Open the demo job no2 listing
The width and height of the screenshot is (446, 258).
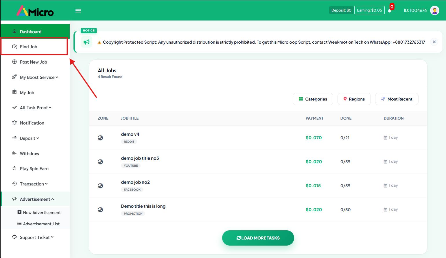[135, 182]
